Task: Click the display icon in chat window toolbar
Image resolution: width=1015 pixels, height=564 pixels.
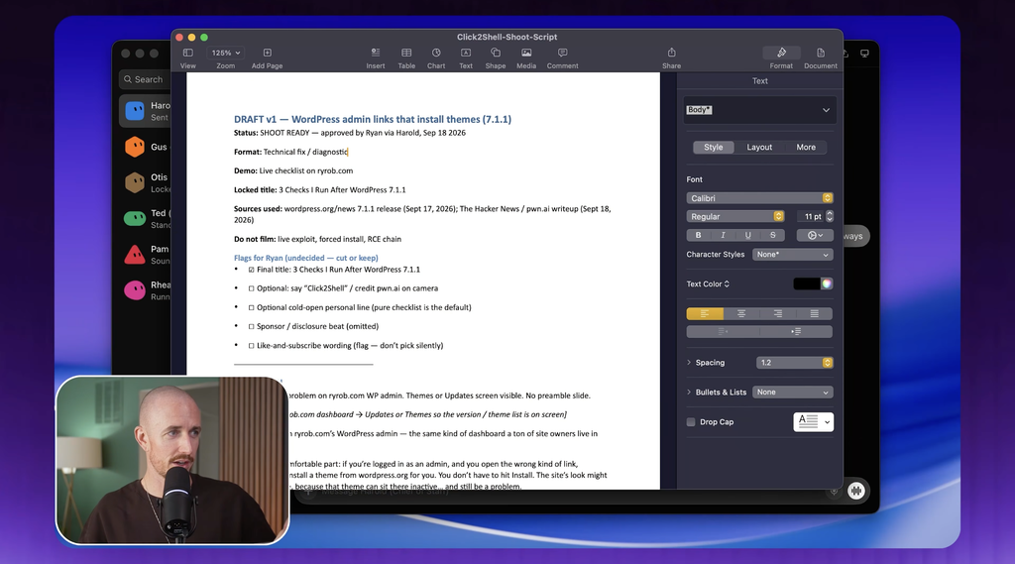Action: 864,54
